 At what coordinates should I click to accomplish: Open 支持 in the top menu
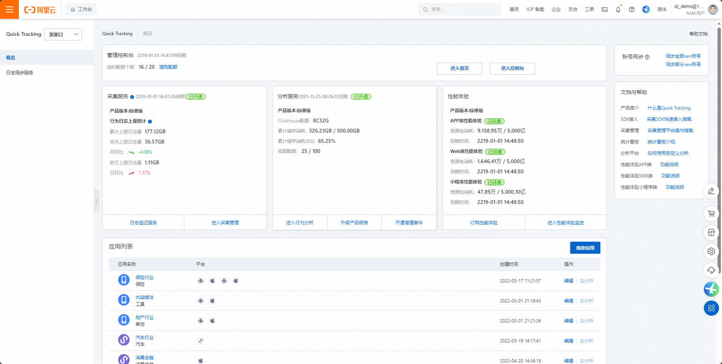tap(573, 9)
